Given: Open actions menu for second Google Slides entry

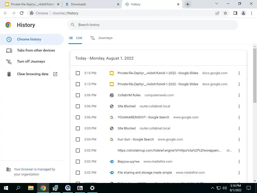Looking at the screenshot, I should [239, 84].
